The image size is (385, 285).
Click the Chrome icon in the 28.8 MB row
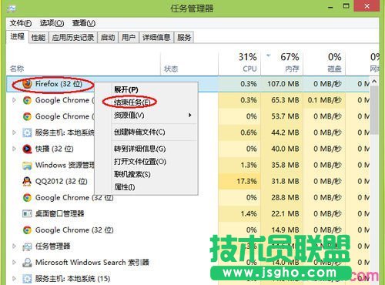(27, 198)
